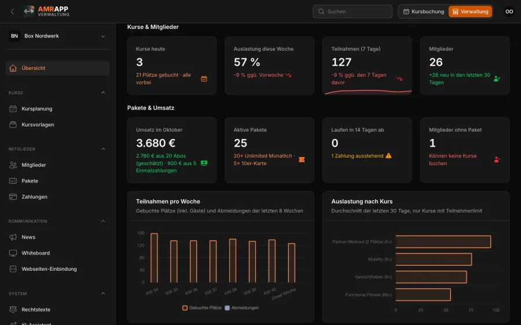Click the Kursvorlagen icon
521x325 pixels.
pyautogui.click(x=13, y=125)
